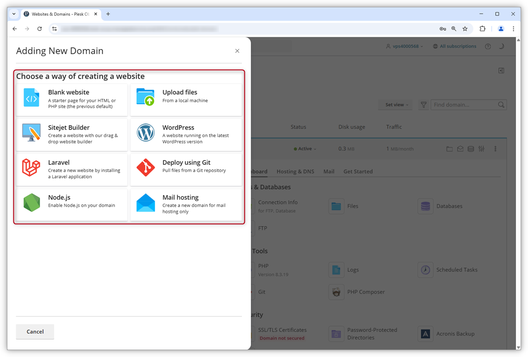Open the Set view dropdown
Screen dimensions: 528x357
[x=395, y=105]
